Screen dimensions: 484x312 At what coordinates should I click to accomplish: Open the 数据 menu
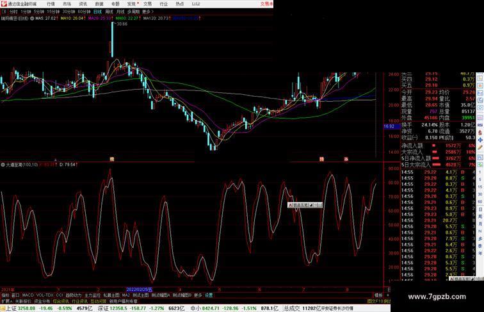click(x=99, y=4)
